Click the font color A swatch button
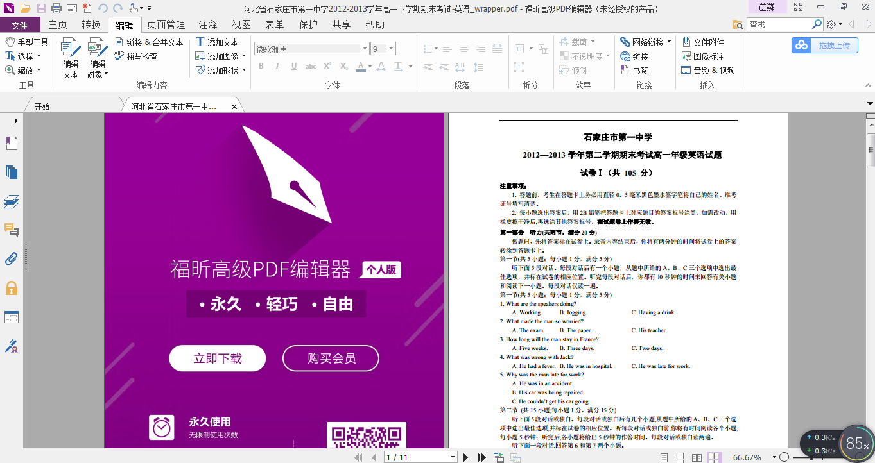The height and width of the screenshot is (463, 875). click(x=360, y=67)
